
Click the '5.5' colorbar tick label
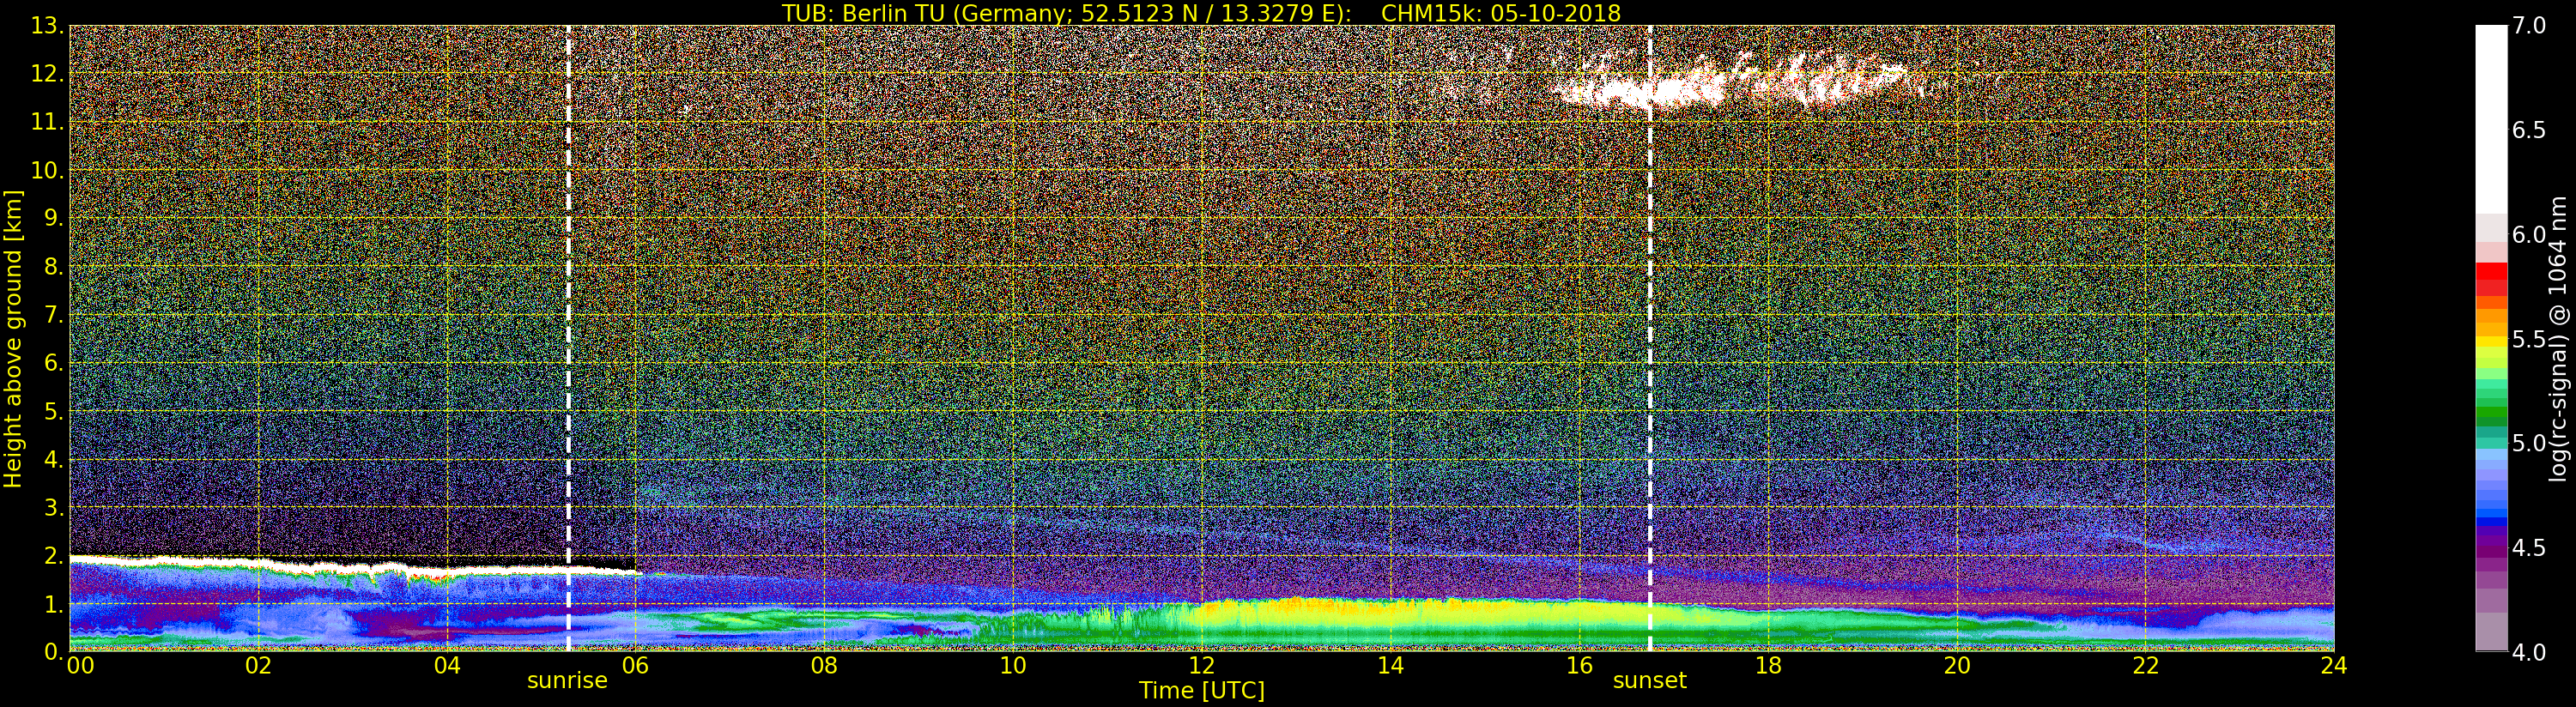2529,339
